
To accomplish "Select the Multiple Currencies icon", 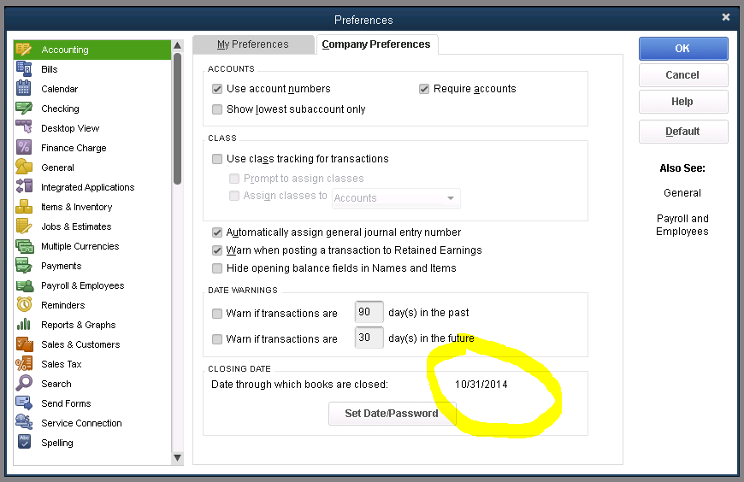I will point(24,246).
